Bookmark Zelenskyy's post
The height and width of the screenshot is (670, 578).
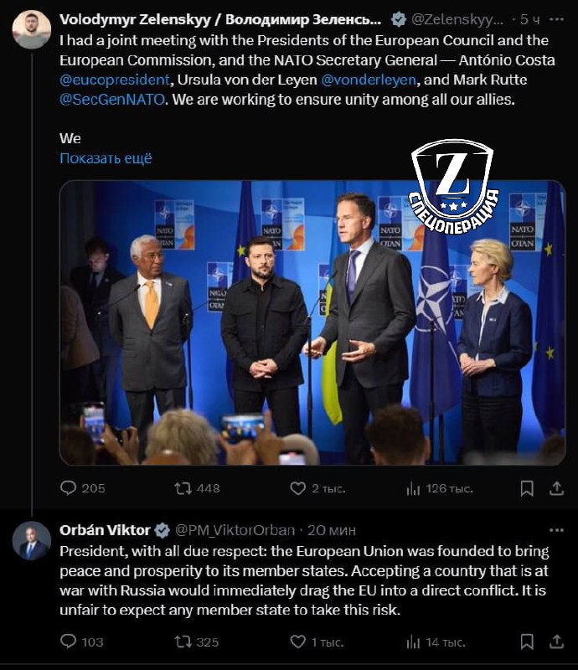tap(527, 488)
